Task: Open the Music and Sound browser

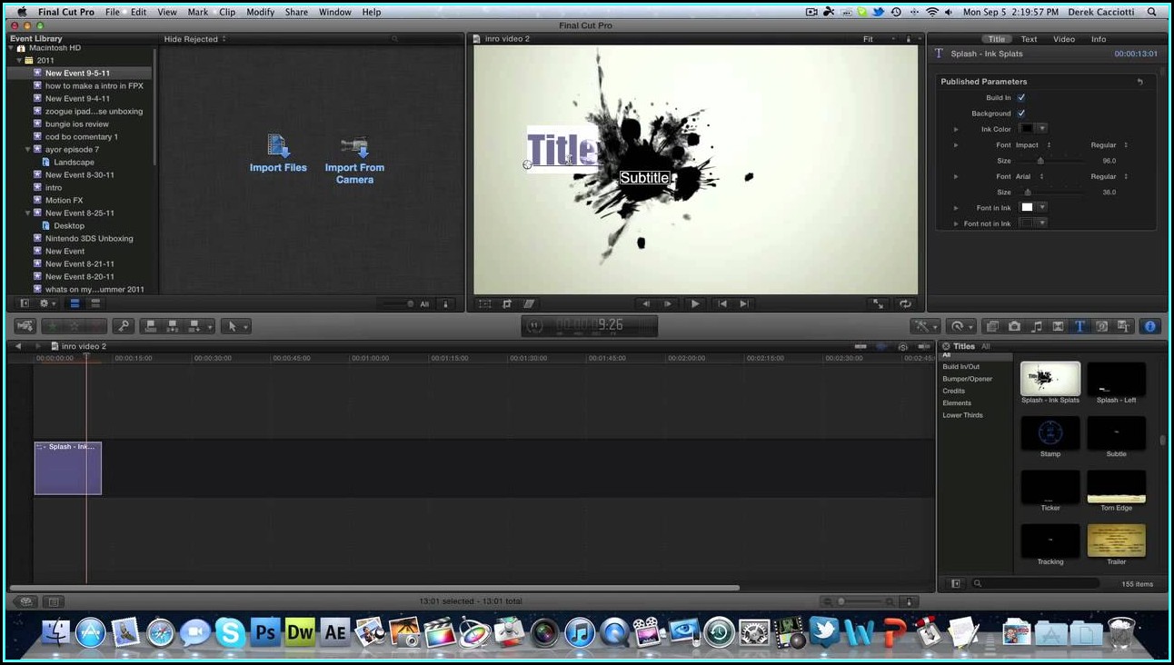Action: (x=1036, y=326)
